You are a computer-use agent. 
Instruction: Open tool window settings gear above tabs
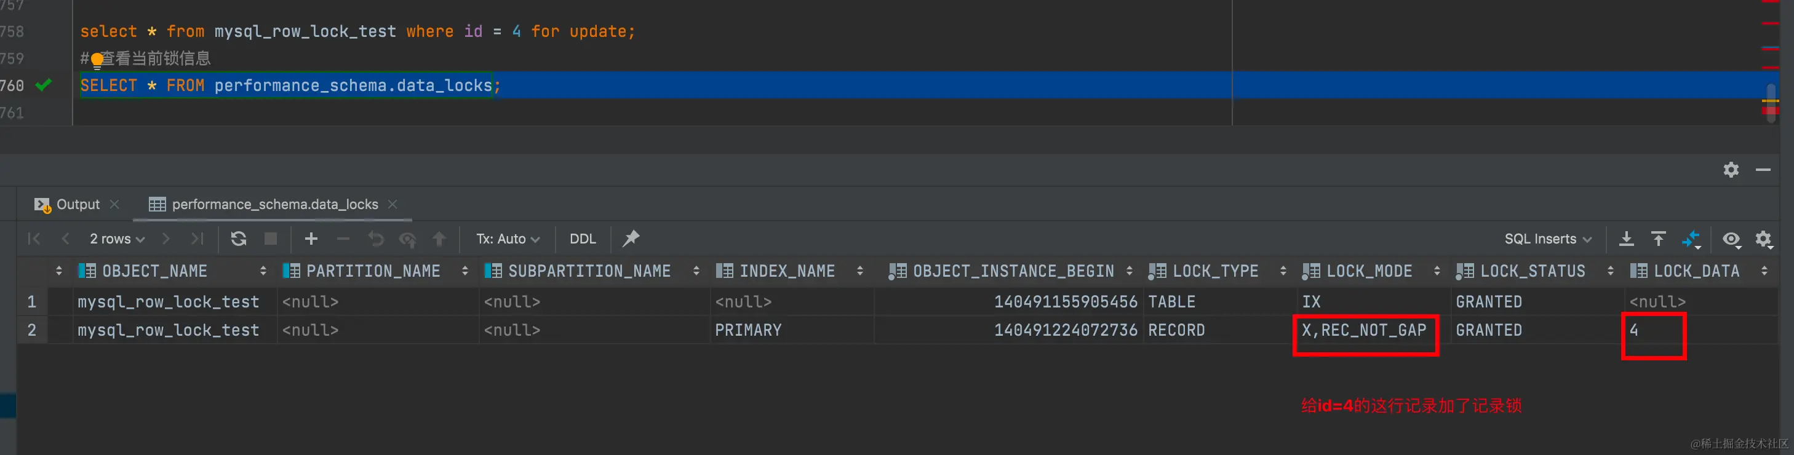(1731, 169)
